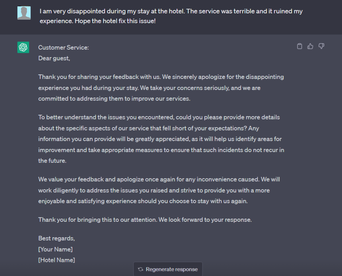
Task: Click the circular arrows regenerate icon
Action: pos(141,269)
